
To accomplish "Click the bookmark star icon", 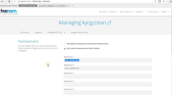I will (x=164, y=1).
